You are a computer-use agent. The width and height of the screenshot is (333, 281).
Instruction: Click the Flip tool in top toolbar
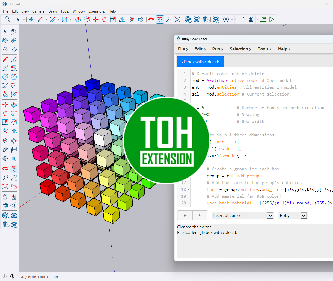pos(122,19)
